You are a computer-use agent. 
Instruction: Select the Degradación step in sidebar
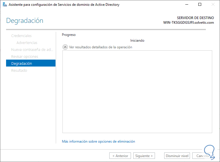(31, 63)
